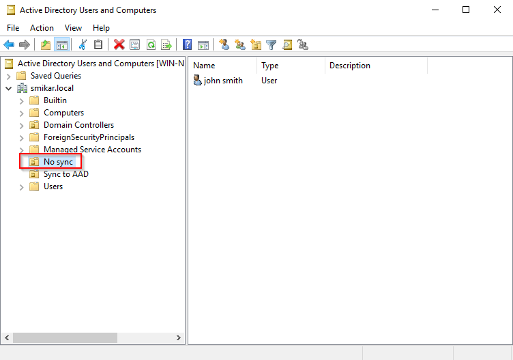Select the No sync OU
This screenshot has height=360, width=513.
58,162
